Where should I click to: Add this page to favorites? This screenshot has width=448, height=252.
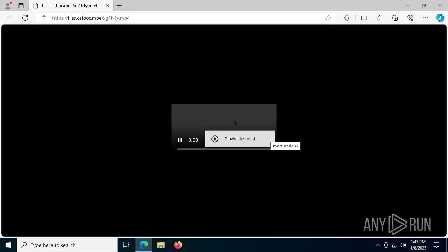[x=328, y=18]
